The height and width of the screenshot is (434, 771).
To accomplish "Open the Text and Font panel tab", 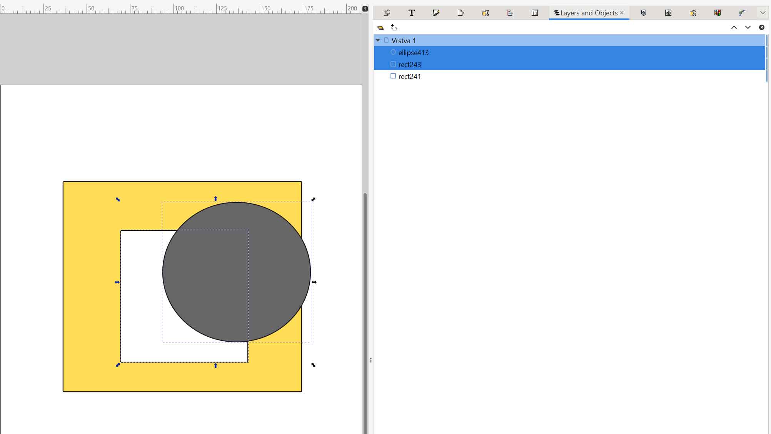I will pos(411,13).
